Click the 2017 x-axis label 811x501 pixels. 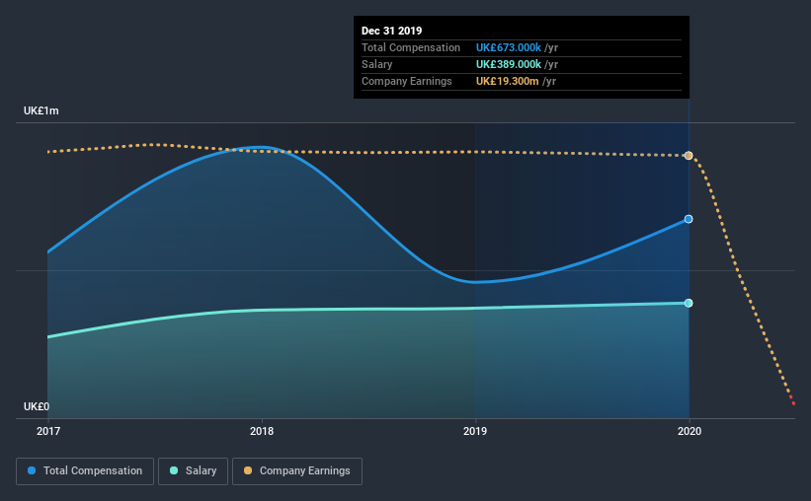[48, 431]
